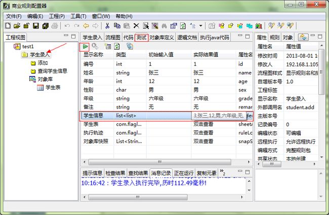Click the Paste clipboard icon
This screenshot has height=215, width=329.
point(127,26)
